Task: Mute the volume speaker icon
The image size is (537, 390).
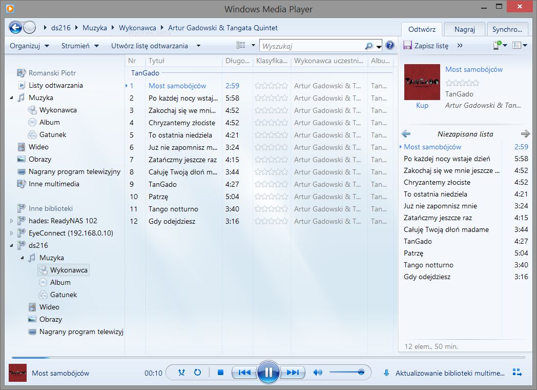Action: [318, 372]
